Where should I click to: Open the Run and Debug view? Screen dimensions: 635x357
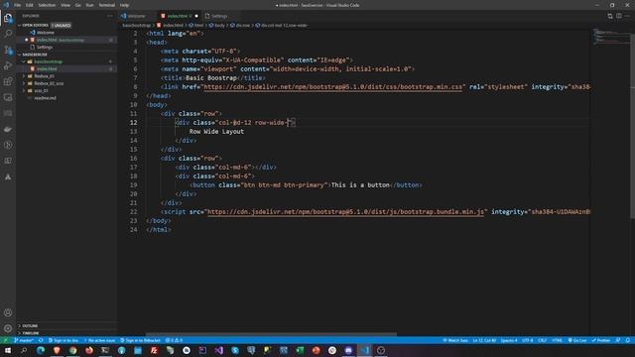(x=8, y=65)
